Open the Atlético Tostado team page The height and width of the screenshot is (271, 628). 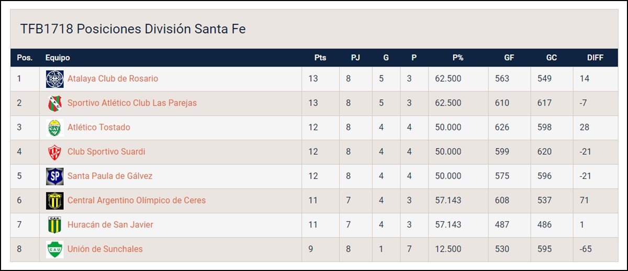pos(99,128)
